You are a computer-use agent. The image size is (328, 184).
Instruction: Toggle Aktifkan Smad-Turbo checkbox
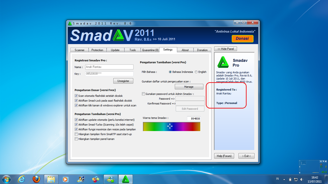(76, 125)
